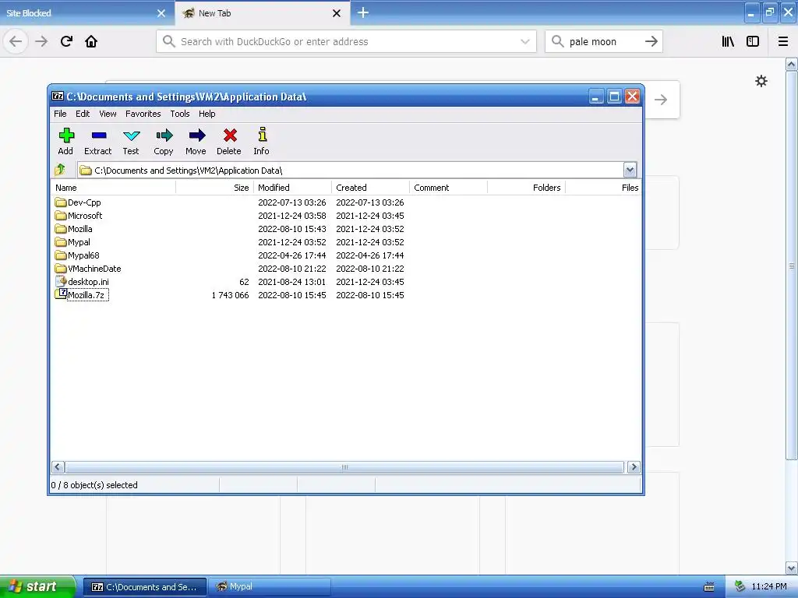
Task: Open the Favorites menu
Action: pos(143,114)
